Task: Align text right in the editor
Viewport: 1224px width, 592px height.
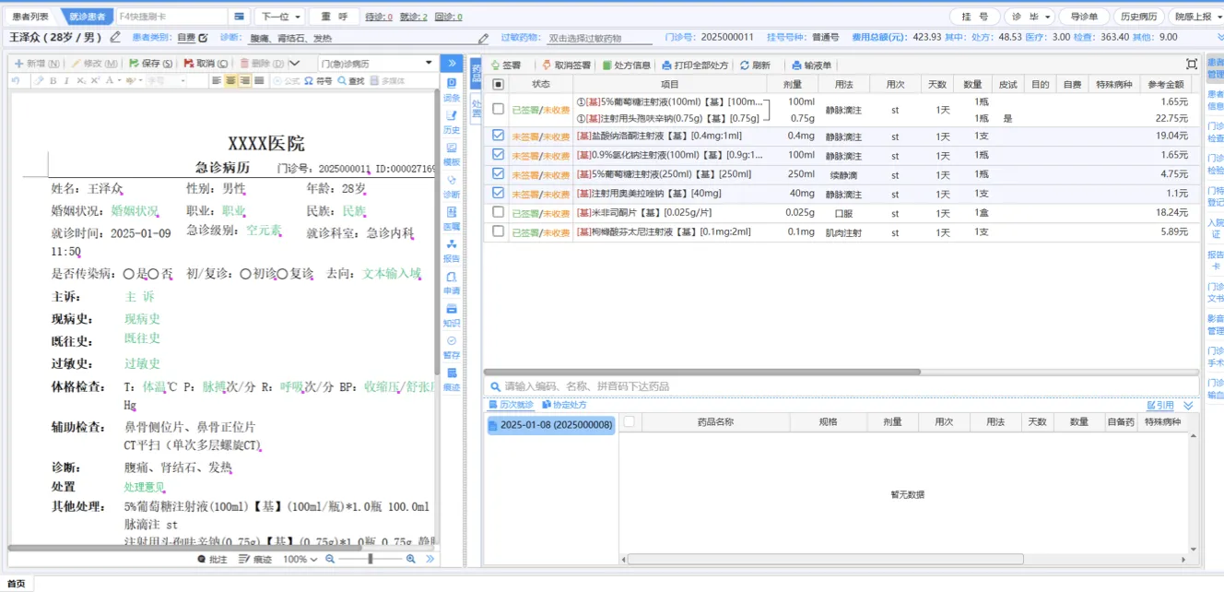Action: click(x=245, y=80)
